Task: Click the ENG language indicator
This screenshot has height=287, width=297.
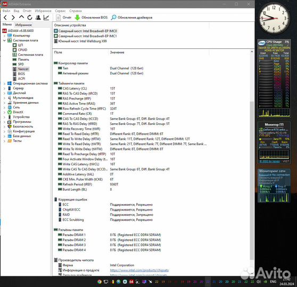Action: point(273,282)
